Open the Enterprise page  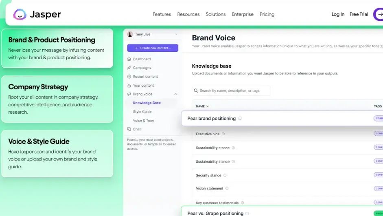(x=243, y=14)
